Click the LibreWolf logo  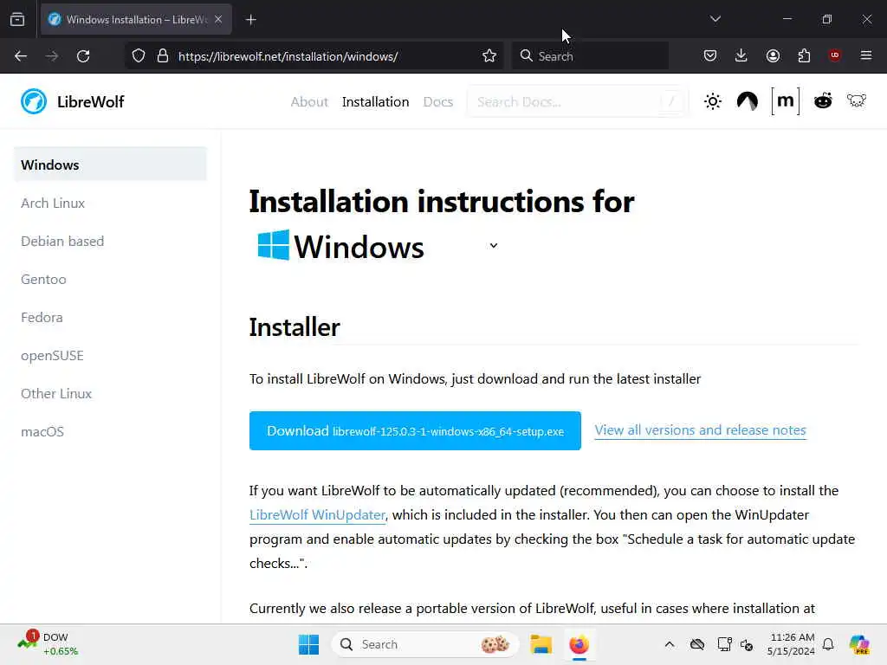[x=34, y=102]
